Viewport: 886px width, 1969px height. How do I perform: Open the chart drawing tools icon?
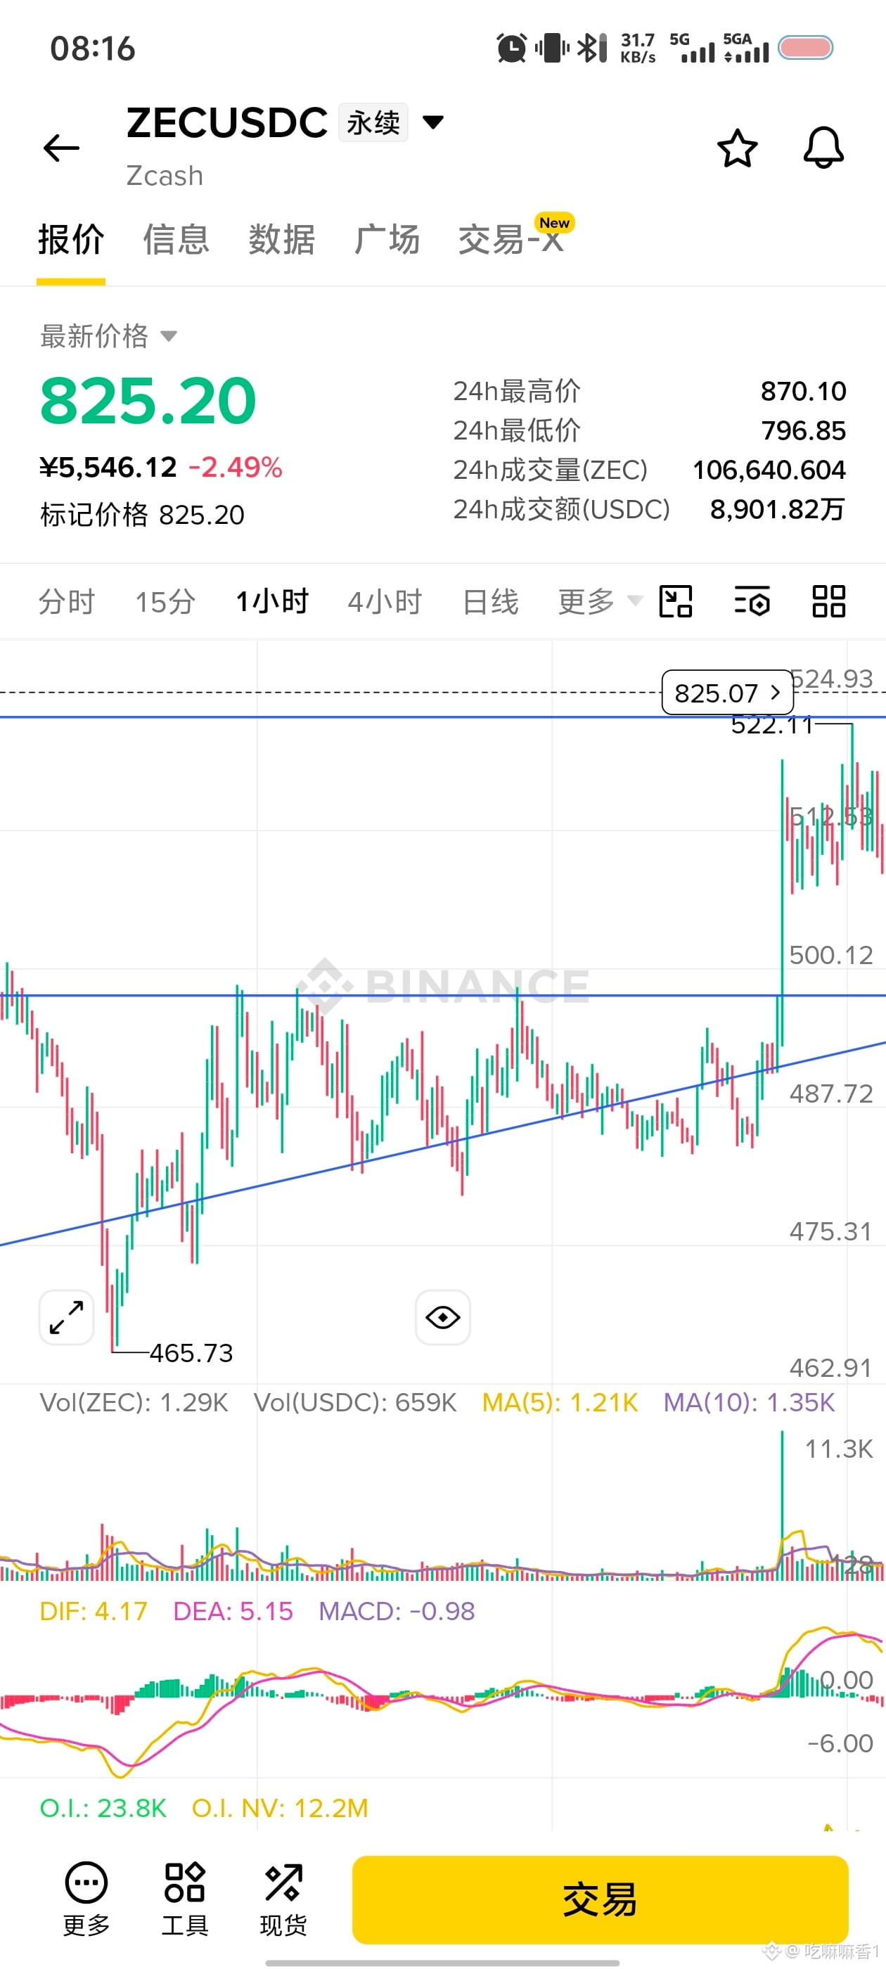pyautogui.click(x=676, y=601)
